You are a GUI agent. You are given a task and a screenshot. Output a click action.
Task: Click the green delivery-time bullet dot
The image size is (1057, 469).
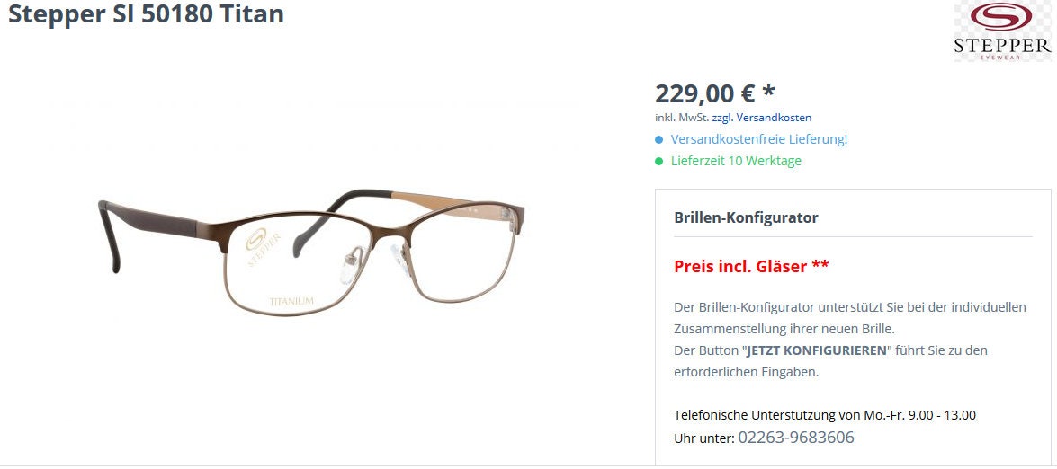click(x=659, y=162)
